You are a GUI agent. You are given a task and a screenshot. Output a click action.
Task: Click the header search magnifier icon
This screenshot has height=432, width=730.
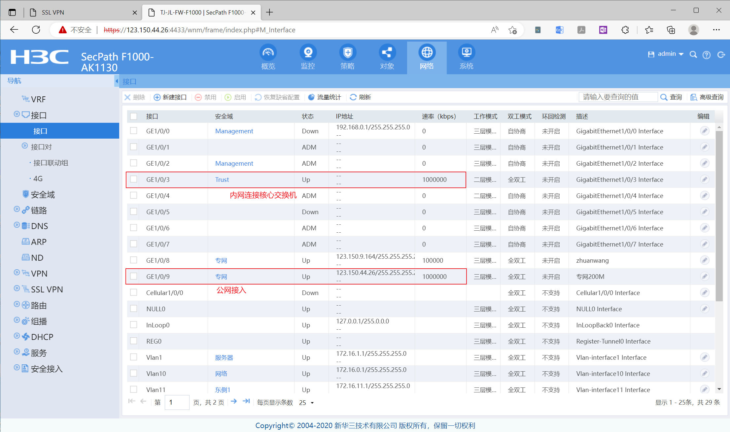693,55
